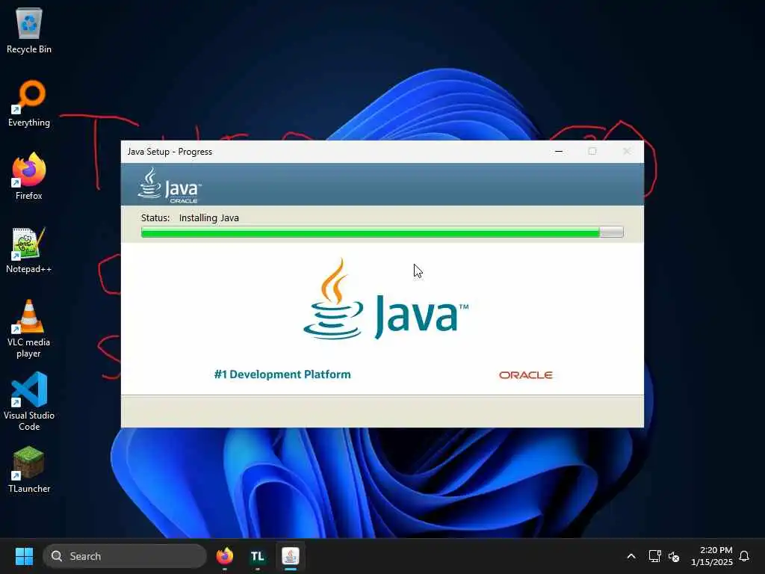Open Firefox from the taskbar
The height and width of the screenshot is (574, 765).
tap(225, 556)
